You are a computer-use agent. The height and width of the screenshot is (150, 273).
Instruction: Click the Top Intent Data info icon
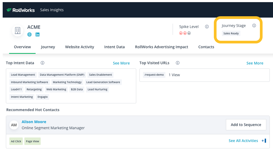coord(43,63)
